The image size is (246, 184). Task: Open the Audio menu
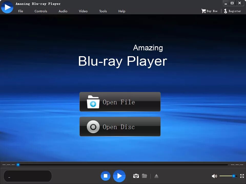(63, 11)
